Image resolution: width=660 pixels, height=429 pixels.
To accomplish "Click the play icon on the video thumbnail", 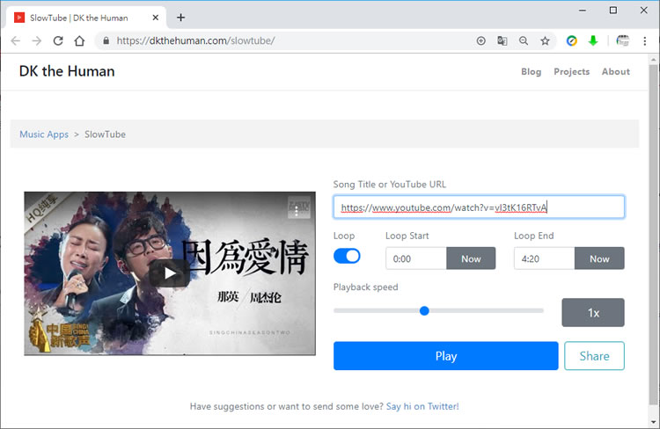I will [x=169, y=273].
